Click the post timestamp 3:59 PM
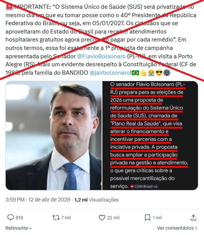This screenshot has height=235, width=204. 15,200
